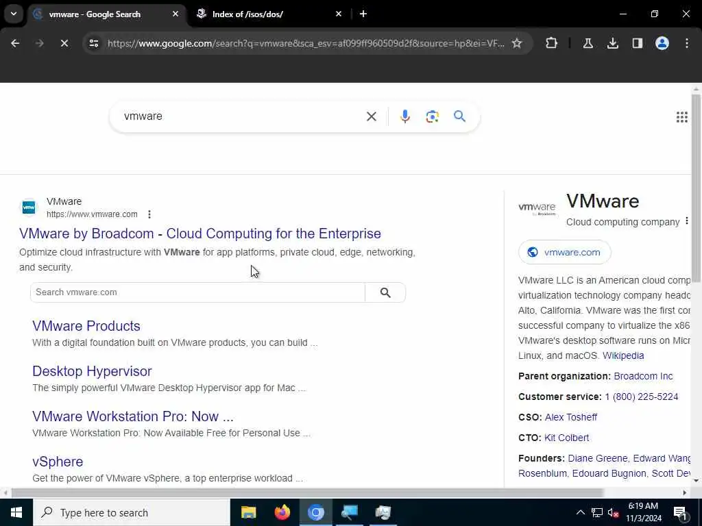Screen dimensions: 702x526
Task: Click the vertical page scrollbar thumb
Action: [696, 188]
